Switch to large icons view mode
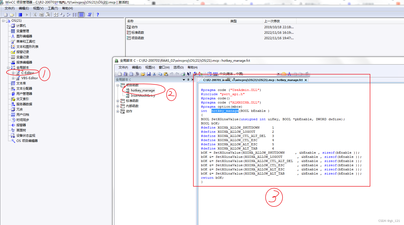Viewport: 404px width, 225px height. (x=56, y=15)
